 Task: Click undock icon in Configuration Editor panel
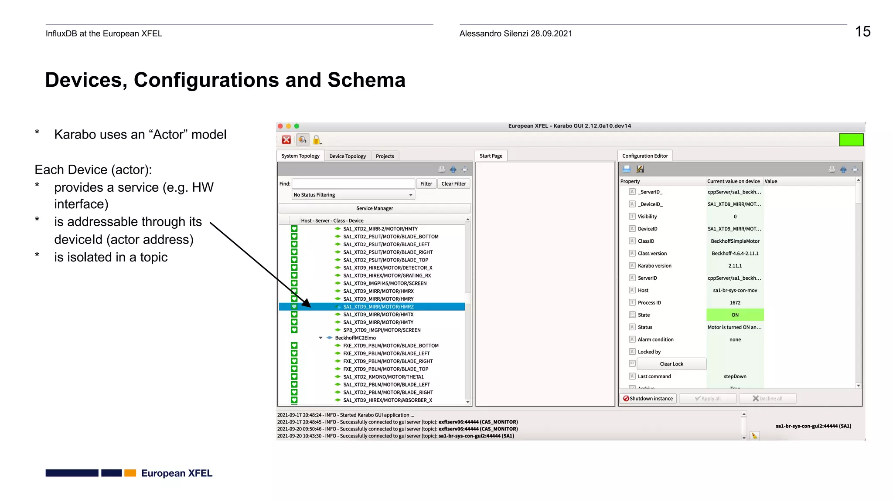pos(855,170)
